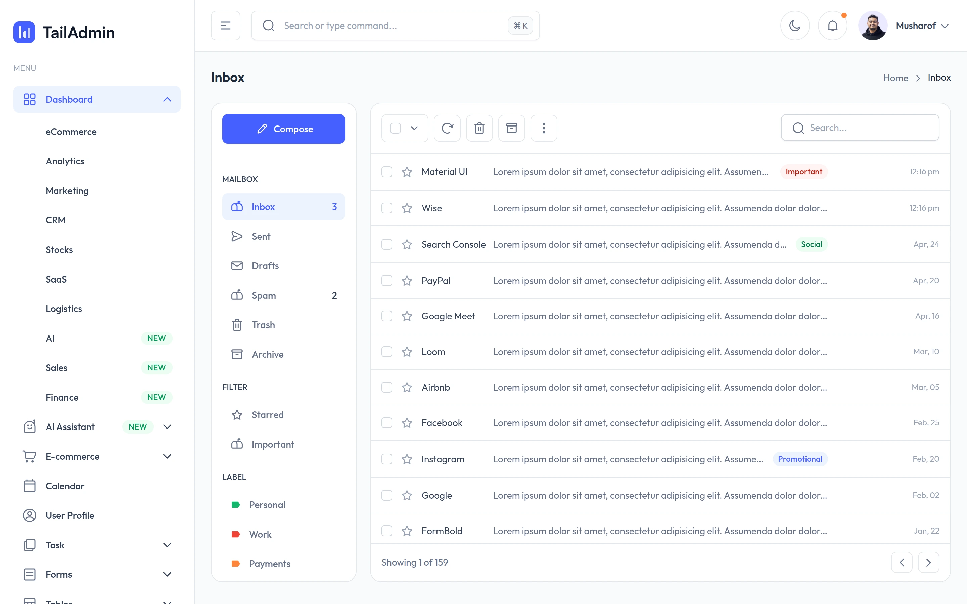Select the orange Payments label
Viewport: 967px width, 604px height.
click(283, 564)
